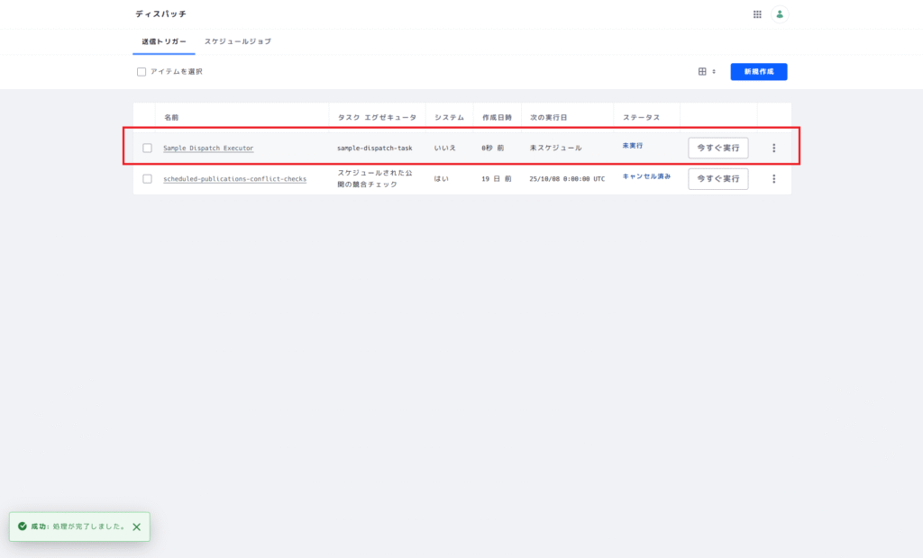Click the キャンセル済み status link
The height and width of the screenshot is (558, 923).
point(646,176)
